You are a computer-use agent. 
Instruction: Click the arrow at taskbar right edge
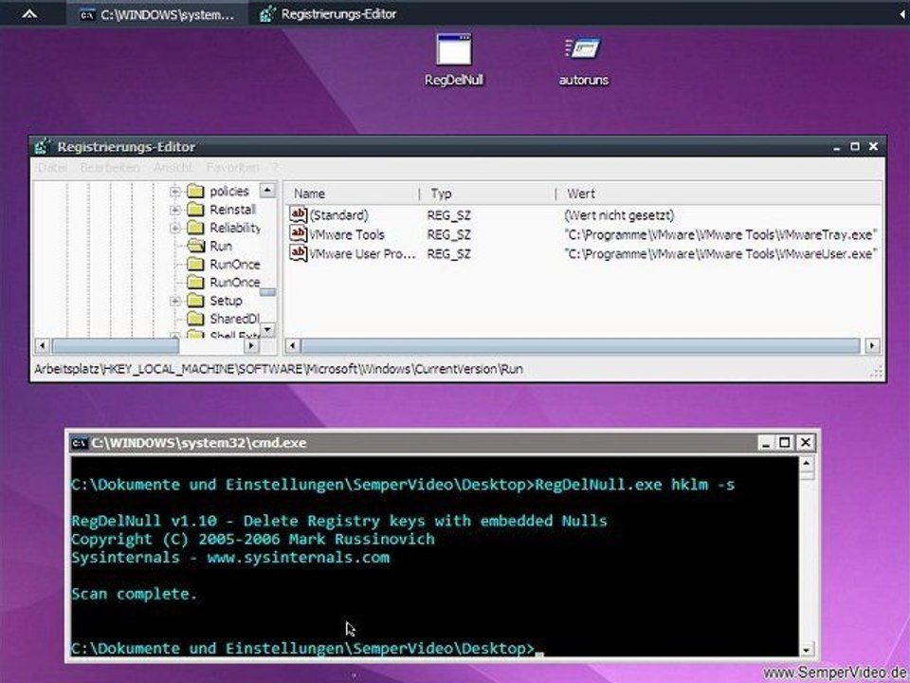(903, 14)
